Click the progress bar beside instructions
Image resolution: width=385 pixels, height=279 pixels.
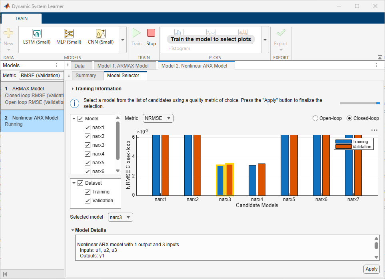360,103
